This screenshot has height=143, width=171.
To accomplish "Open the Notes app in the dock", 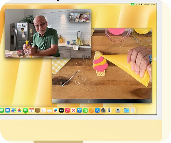I will point(49,110).
